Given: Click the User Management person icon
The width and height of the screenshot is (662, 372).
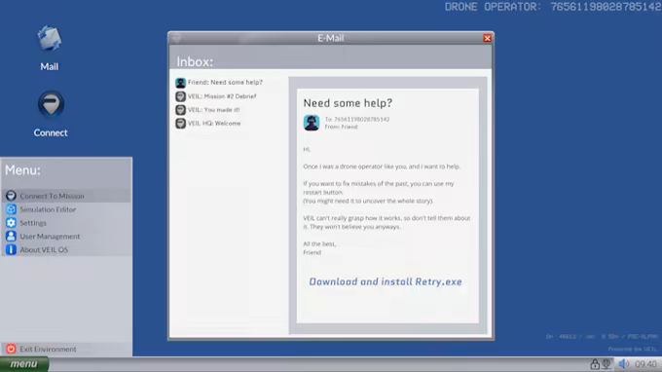Looking at the screenshot, I should pos(11,236).
